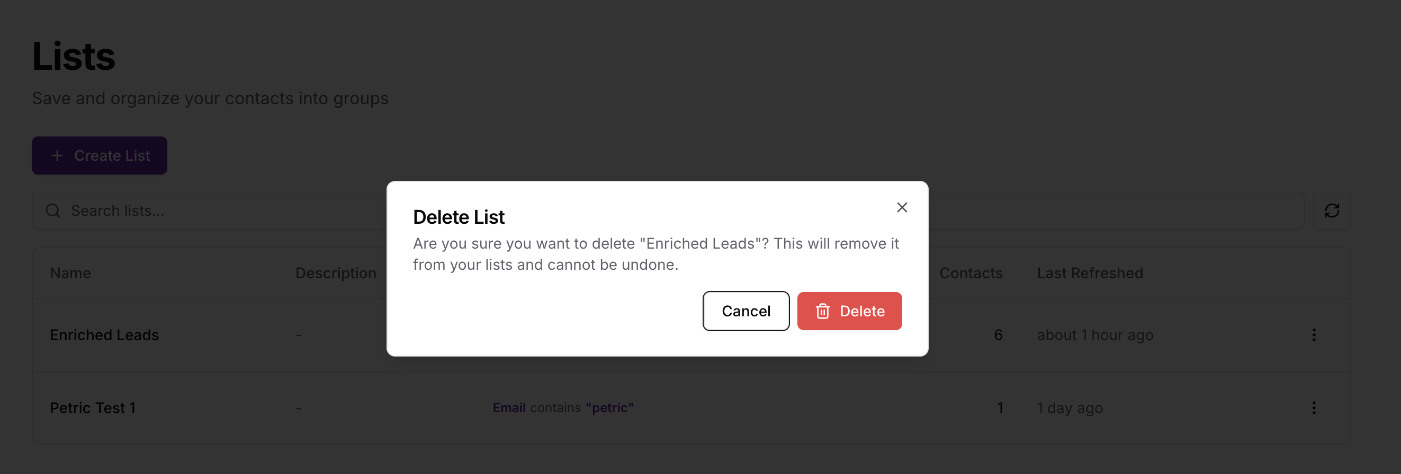Click the Create List button
This screenshot has width=1401, height=474.
[100, 156]
